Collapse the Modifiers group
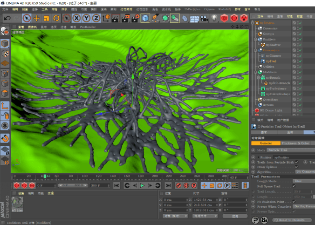The image size is (315, 225). pyautogui.click(x=255, y=72)
